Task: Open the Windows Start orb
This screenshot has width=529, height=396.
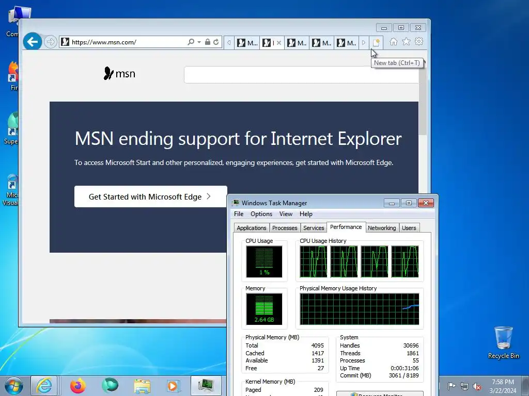Action: click(14, 386)
